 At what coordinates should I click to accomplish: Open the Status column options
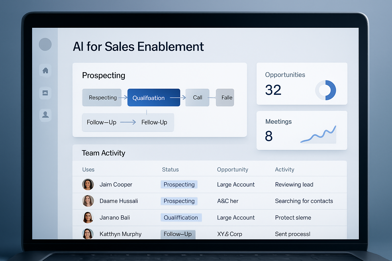(x=170, y=169)
